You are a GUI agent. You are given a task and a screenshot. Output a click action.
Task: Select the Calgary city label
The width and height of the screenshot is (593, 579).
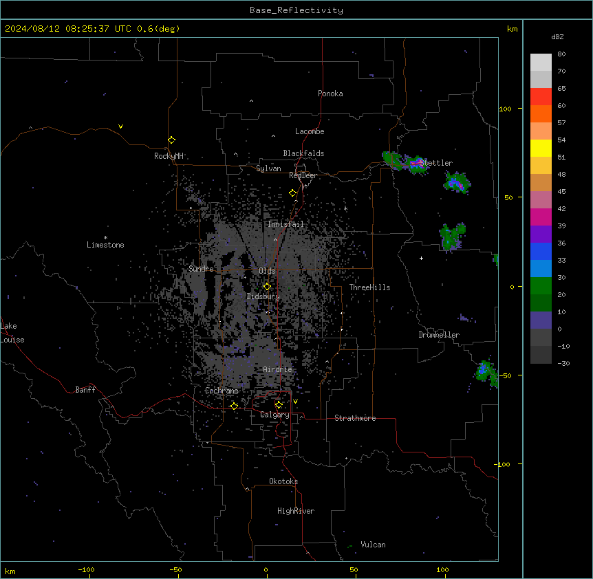[x=275, y=415]
